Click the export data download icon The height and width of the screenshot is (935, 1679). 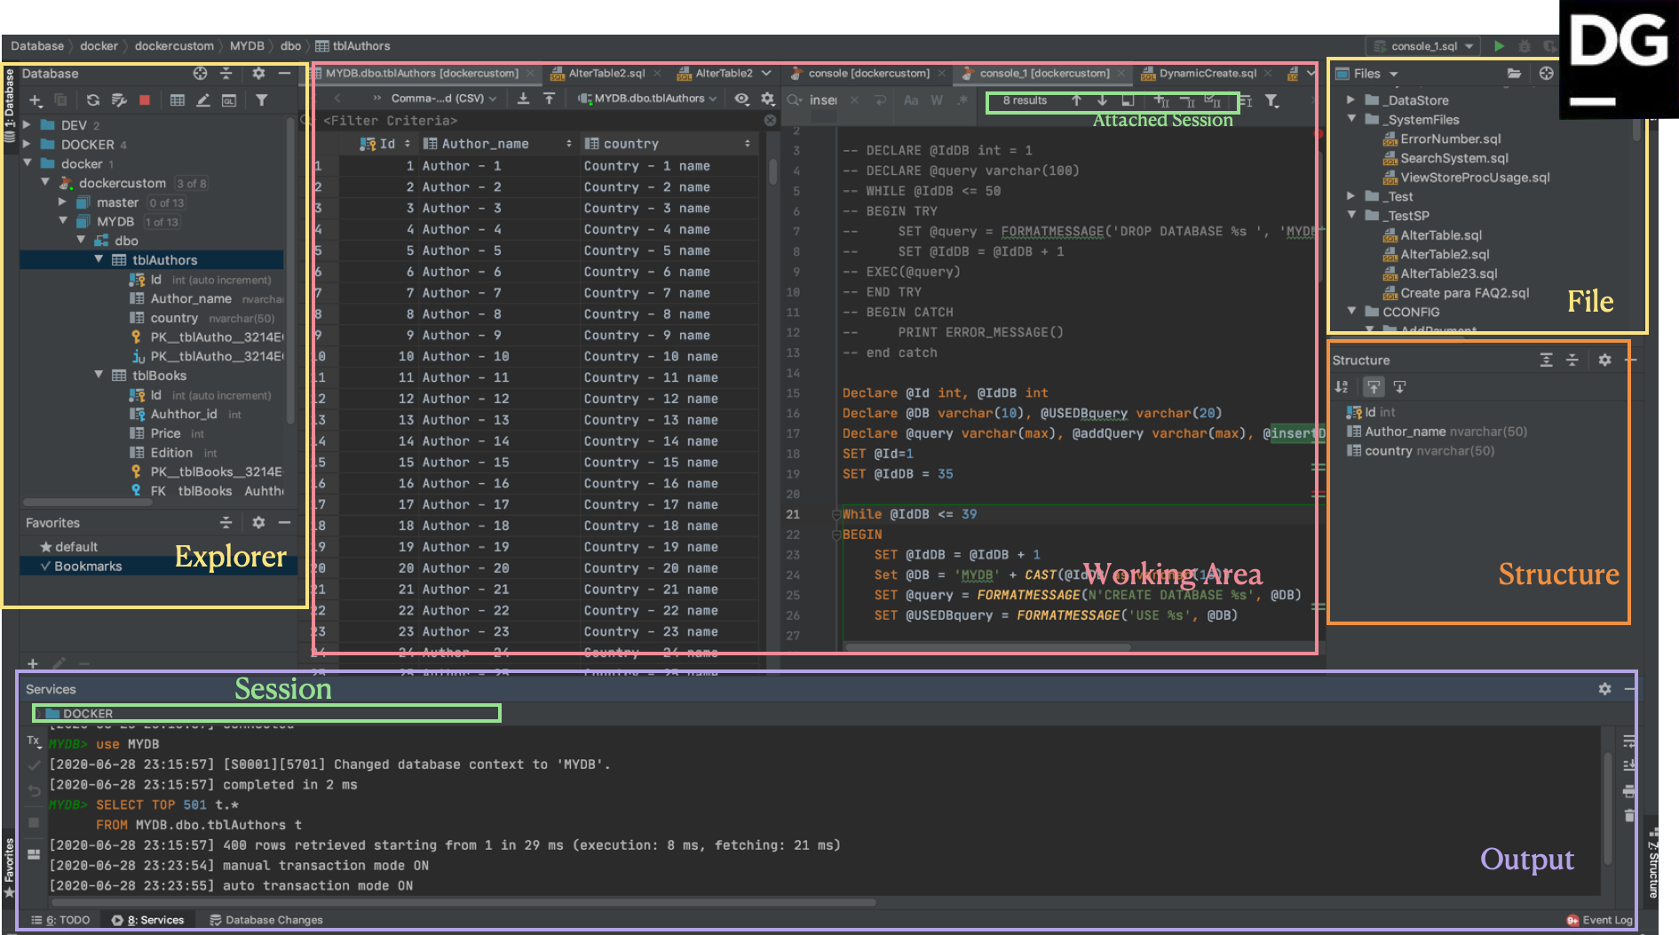coord(523,99)
